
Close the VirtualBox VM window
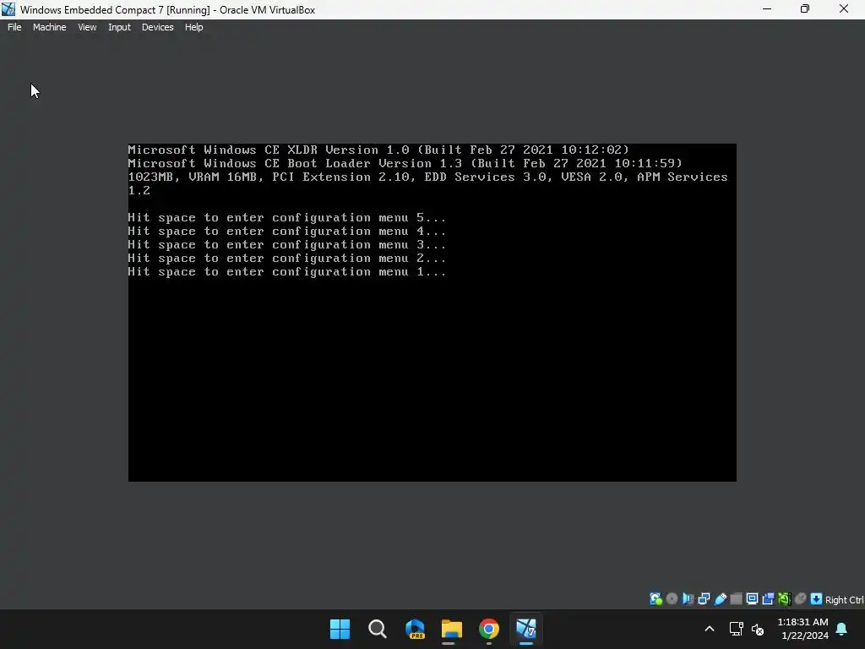click(844, 8)
